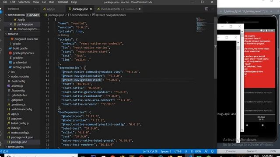Viewport: 280px width, 157px height.
Task: Open App.js in REACTUI file tree
Action: 15,114
